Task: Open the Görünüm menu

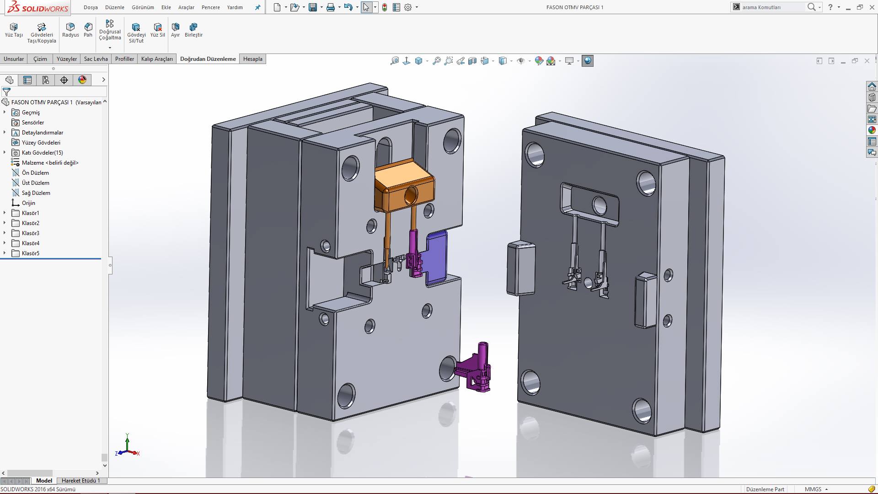Action: click(x=143, y=7)
